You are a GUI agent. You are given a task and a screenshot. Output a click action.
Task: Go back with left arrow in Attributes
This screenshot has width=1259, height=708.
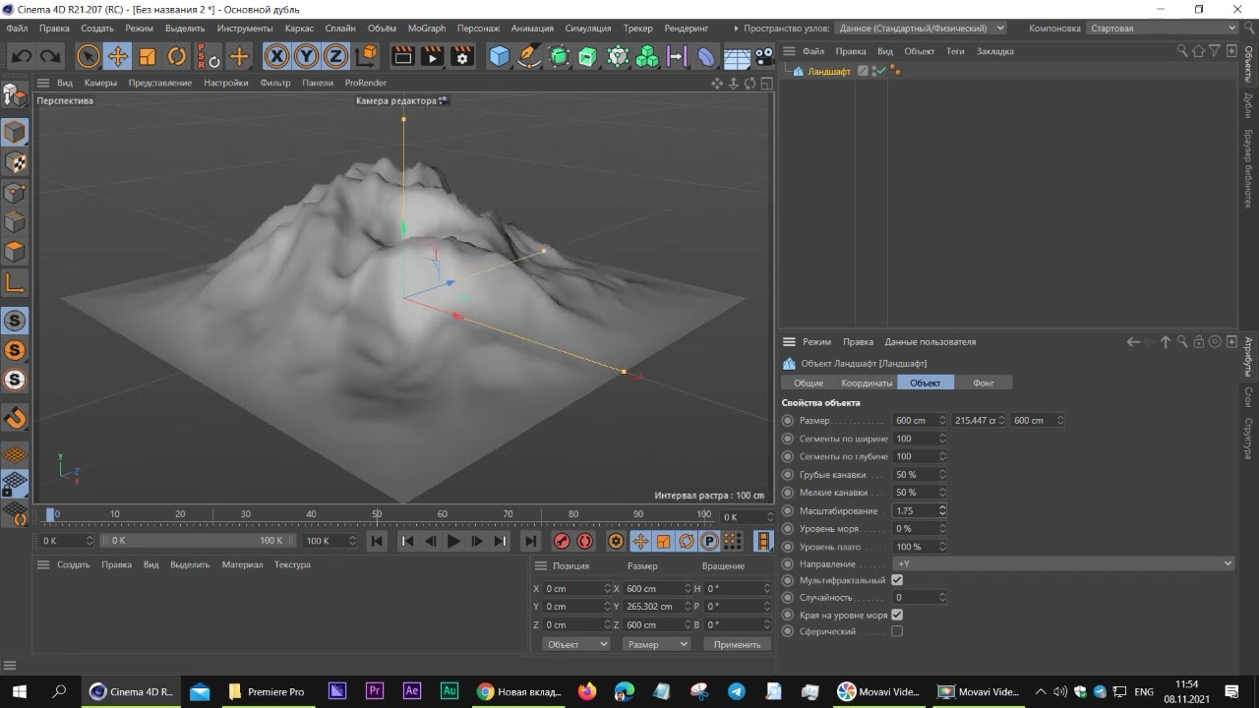[1133, 342]
